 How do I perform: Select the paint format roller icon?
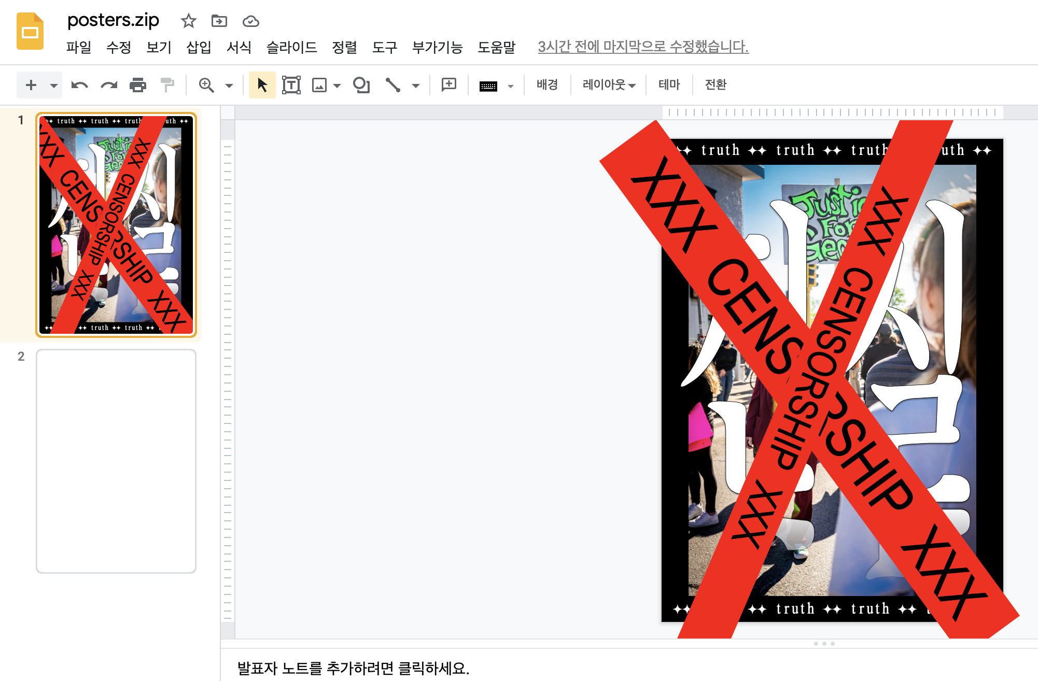(167, 85)
